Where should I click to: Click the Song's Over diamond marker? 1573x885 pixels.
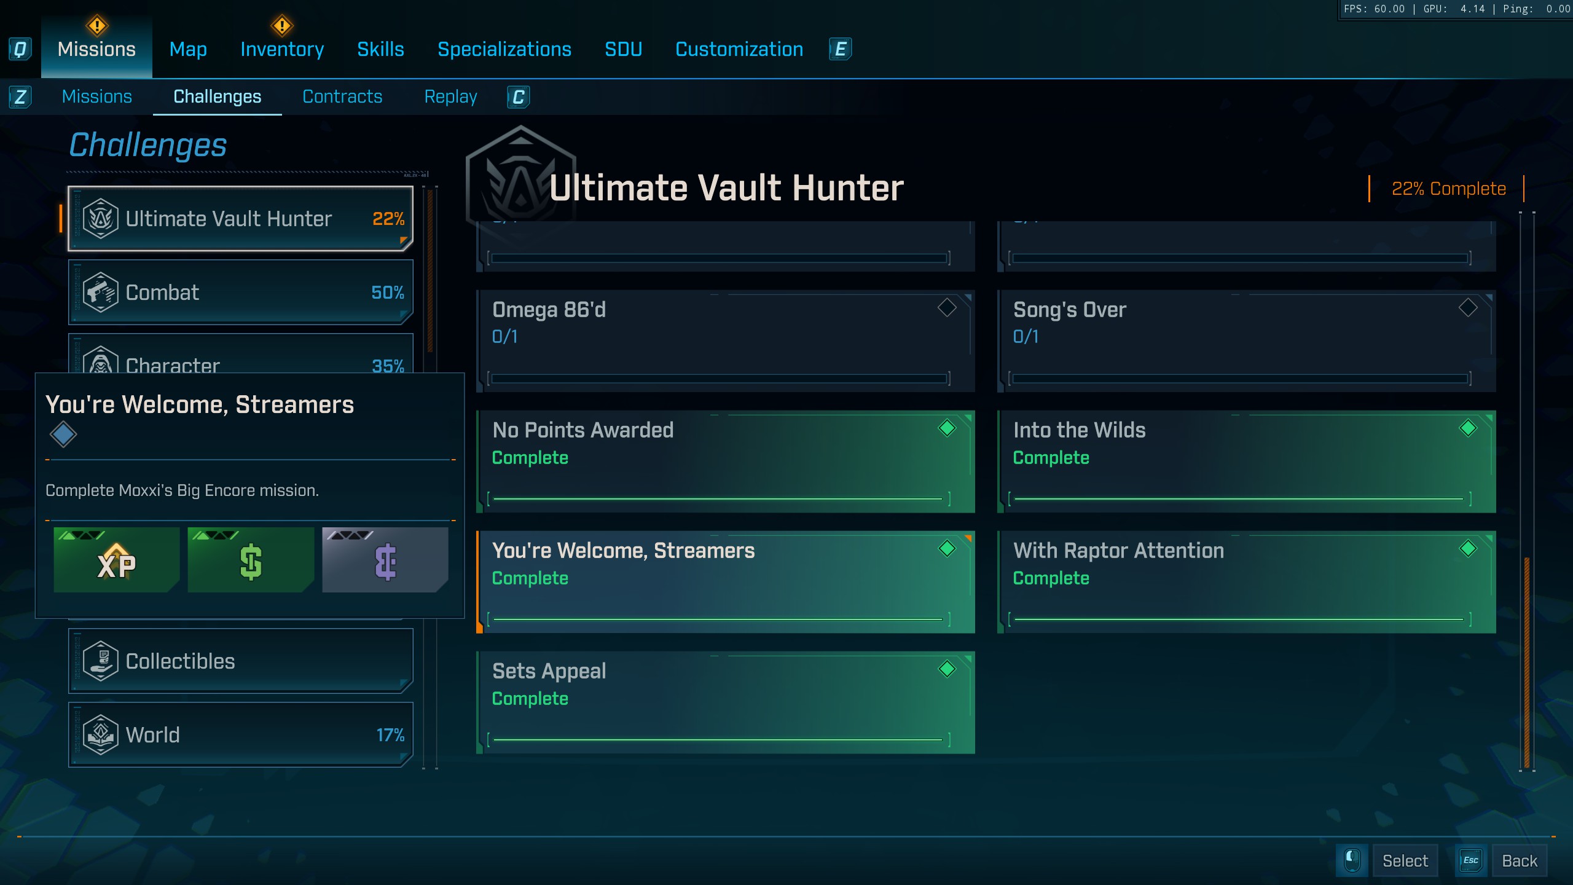point(1468,307)
